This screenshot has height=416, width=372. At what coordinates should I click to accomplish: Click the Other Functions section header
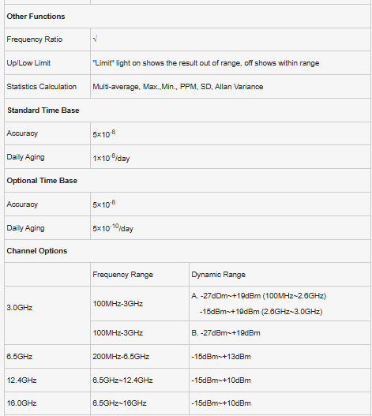36,17
